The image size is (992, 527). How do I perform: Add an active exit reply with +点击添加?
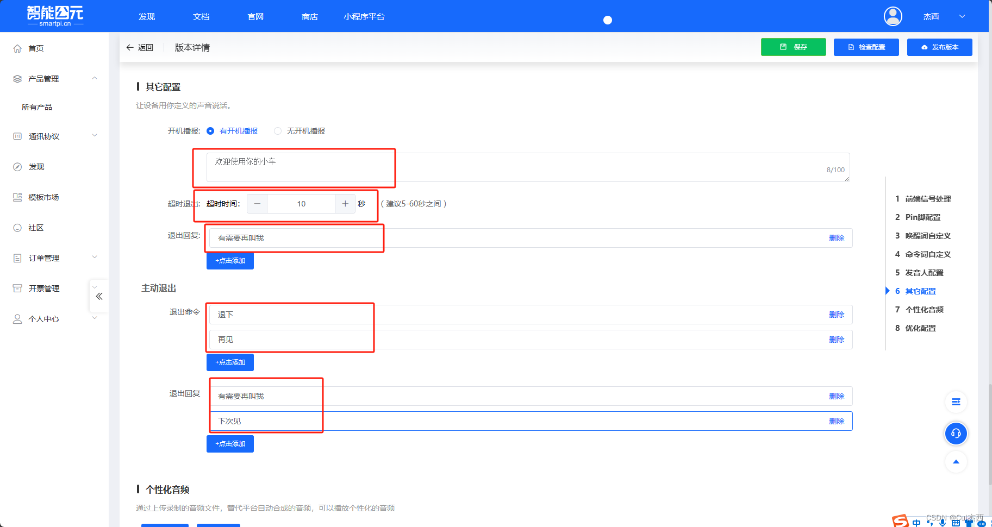230,444
